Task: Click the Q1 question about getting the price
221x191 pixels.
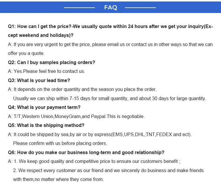Action: (110, 26)
